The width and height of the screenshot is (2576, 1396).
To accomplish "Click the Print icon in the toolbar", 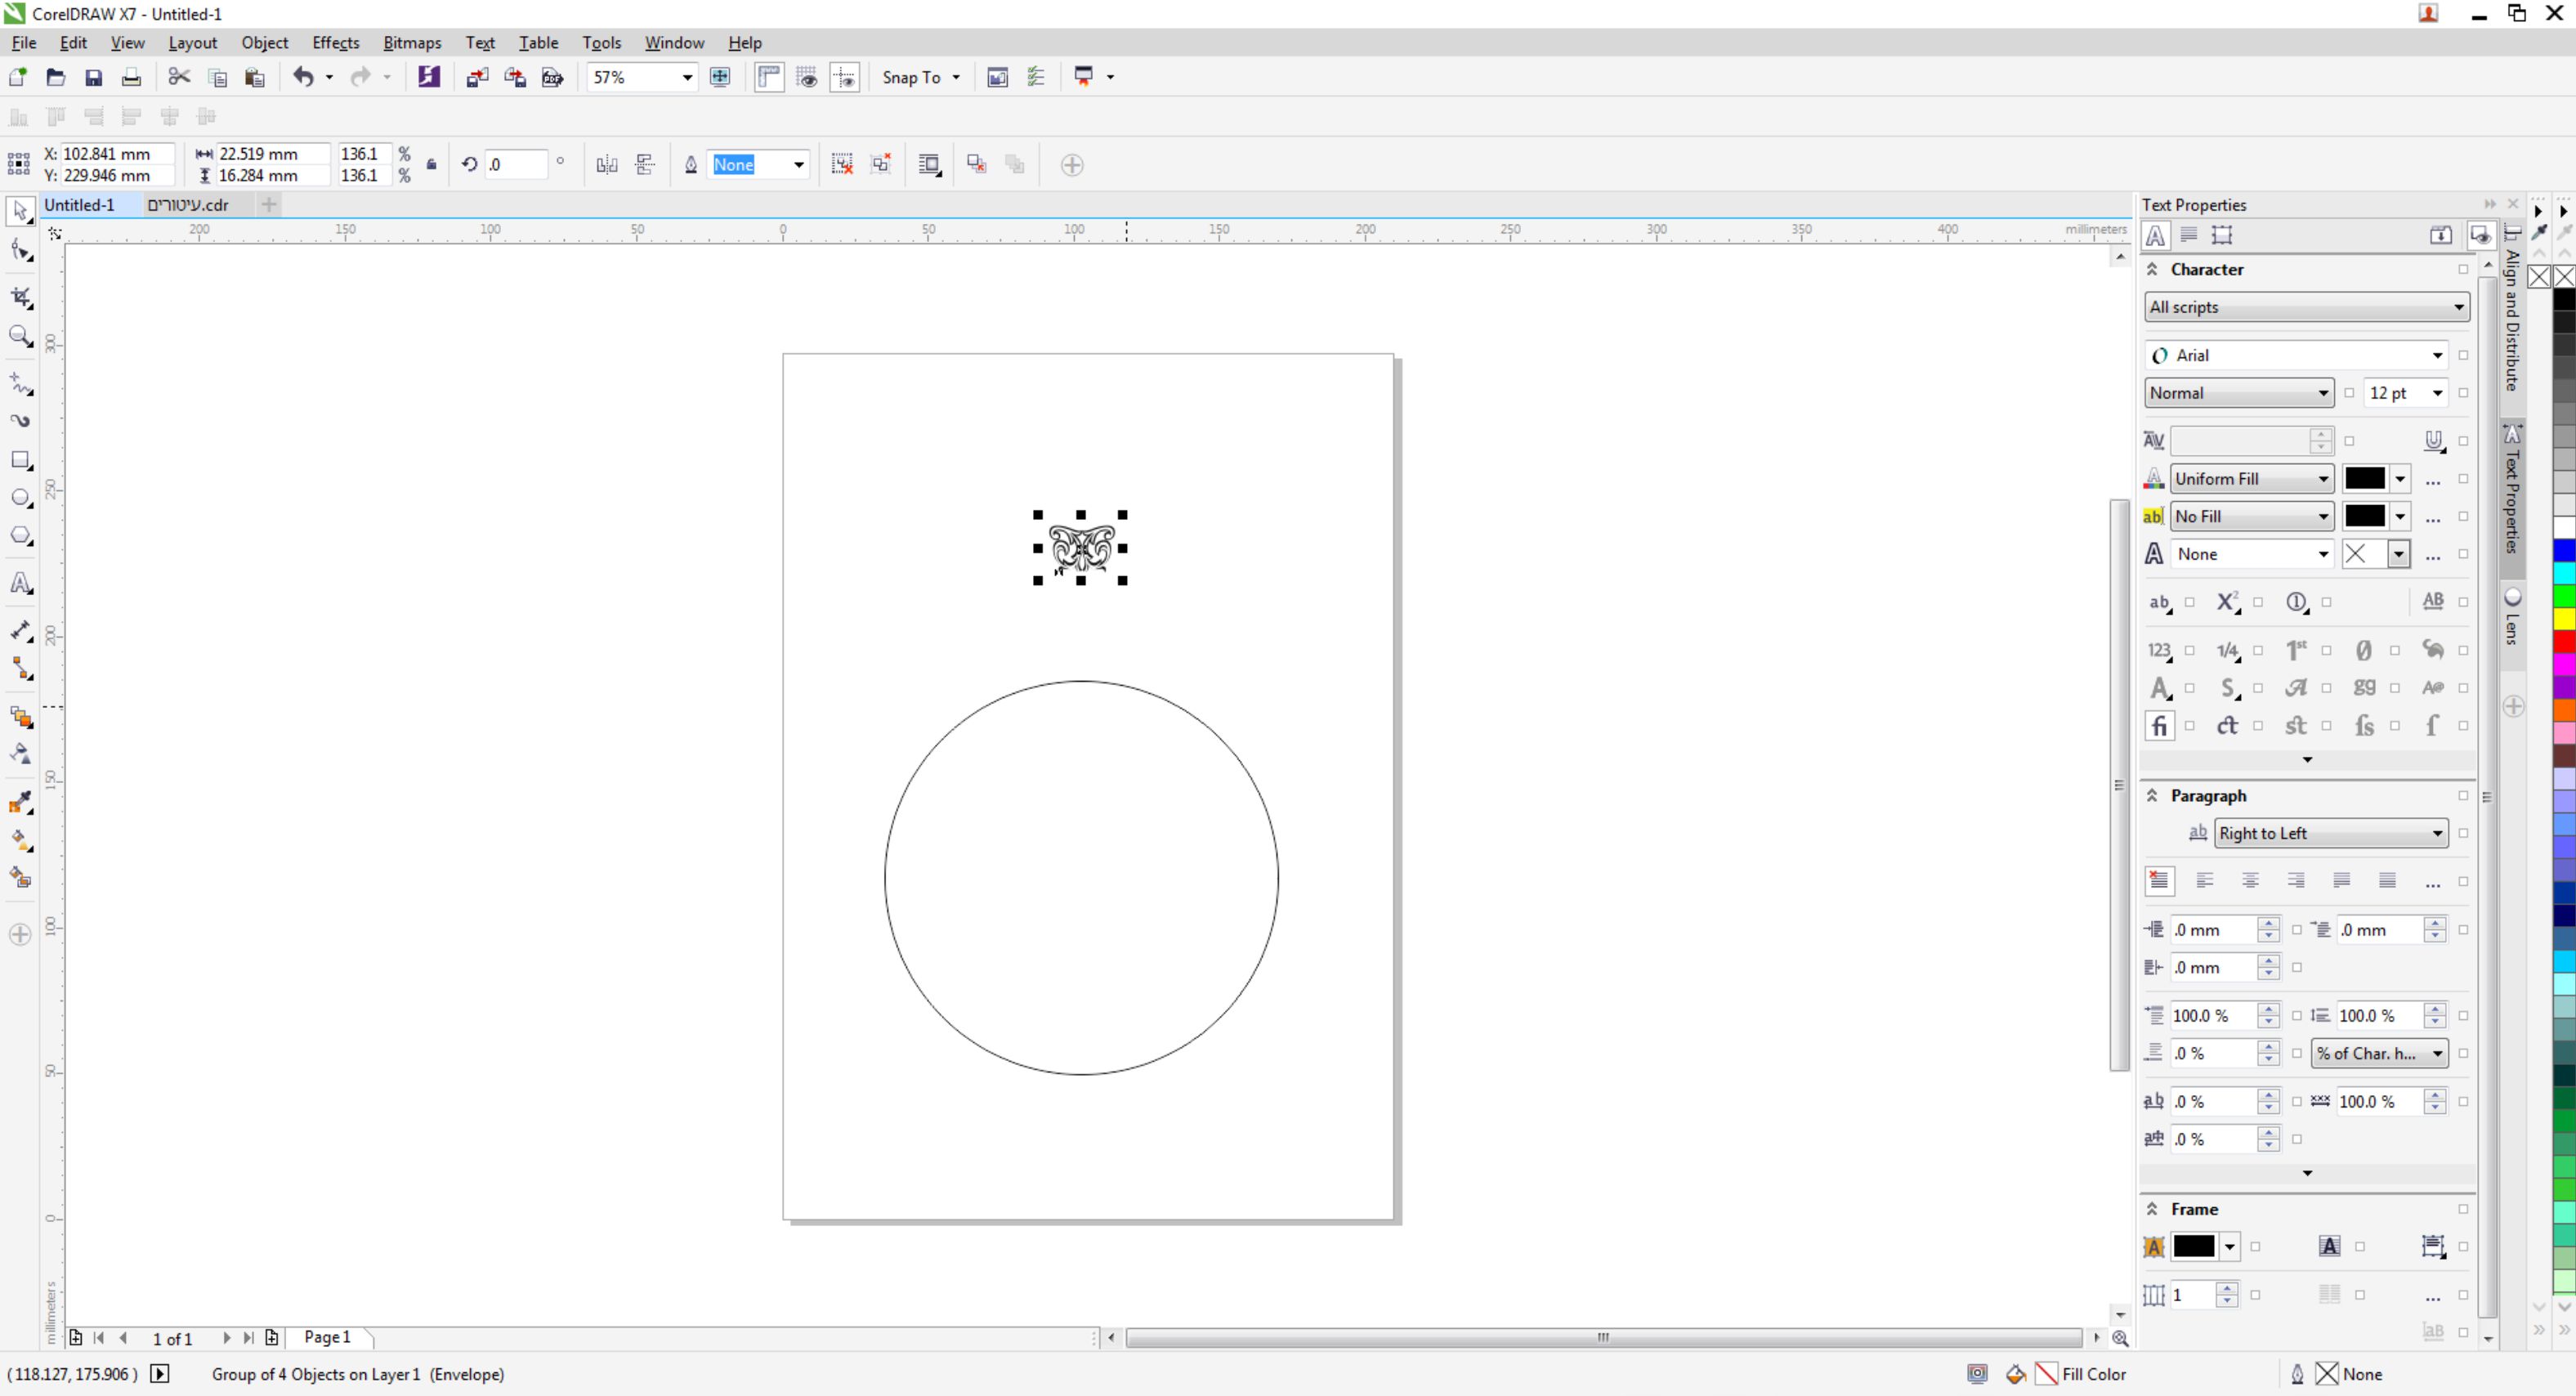I will (x=131, y=77).
